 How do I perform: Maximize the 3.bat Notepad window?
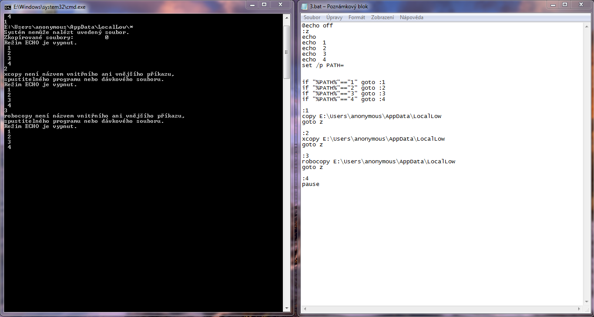click(x=564, y=4)
